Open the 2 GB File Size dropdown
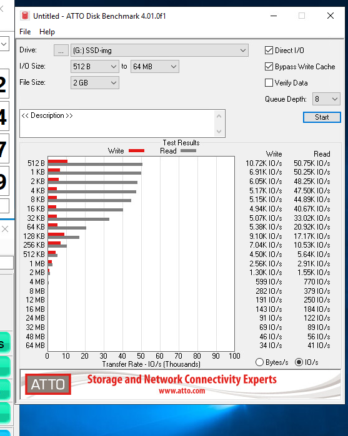 (95, 82)
